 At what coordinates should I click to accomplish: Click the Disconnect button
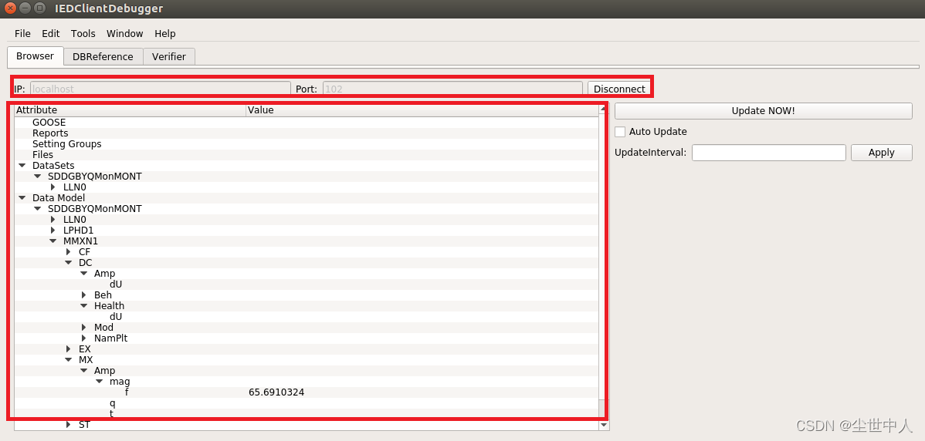coord(619,89)
